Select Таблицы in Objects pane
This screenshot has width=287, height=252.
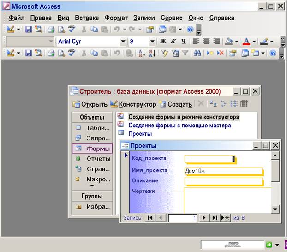[92, 128]
